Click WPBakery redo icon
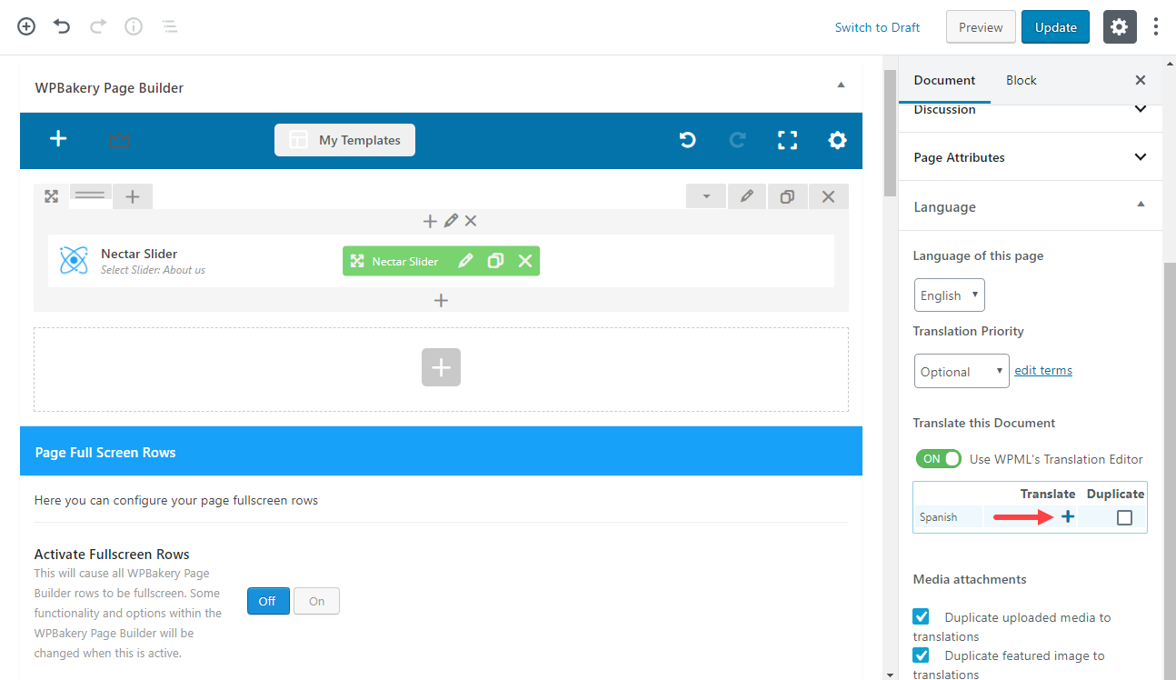 pyautogui.click(x=738, y=140)
